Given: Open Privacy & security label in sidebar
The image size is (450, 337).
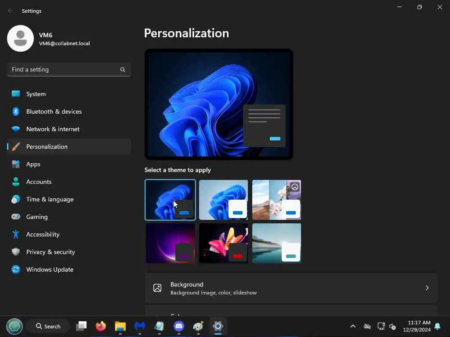Looking at the screenshot, I should (51, 252).
